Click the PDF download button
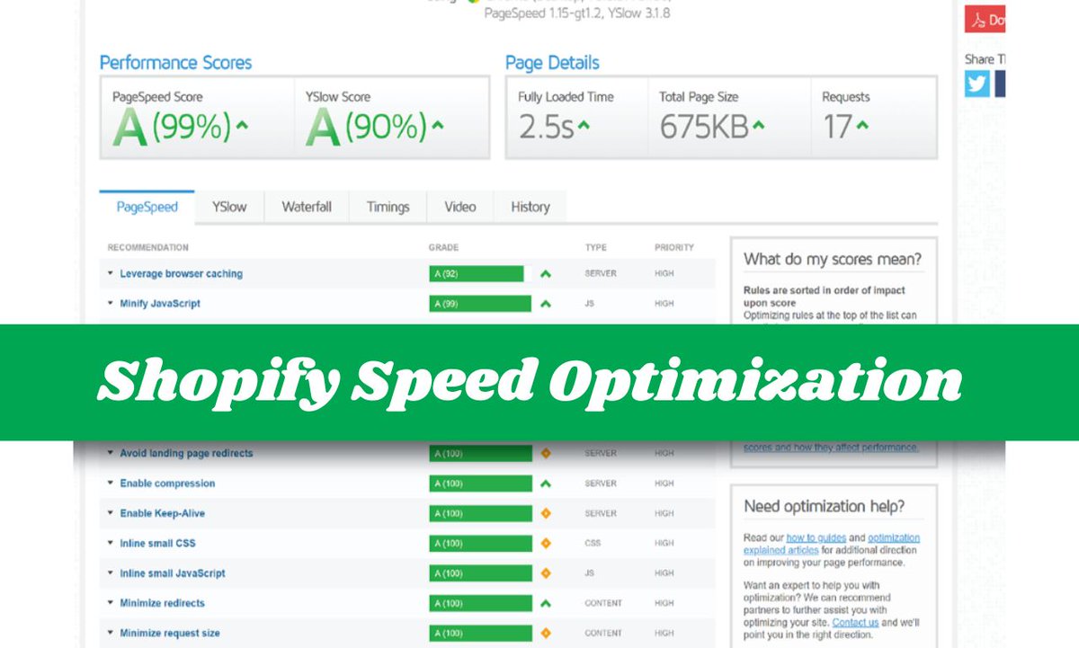 tap(985, 19)
